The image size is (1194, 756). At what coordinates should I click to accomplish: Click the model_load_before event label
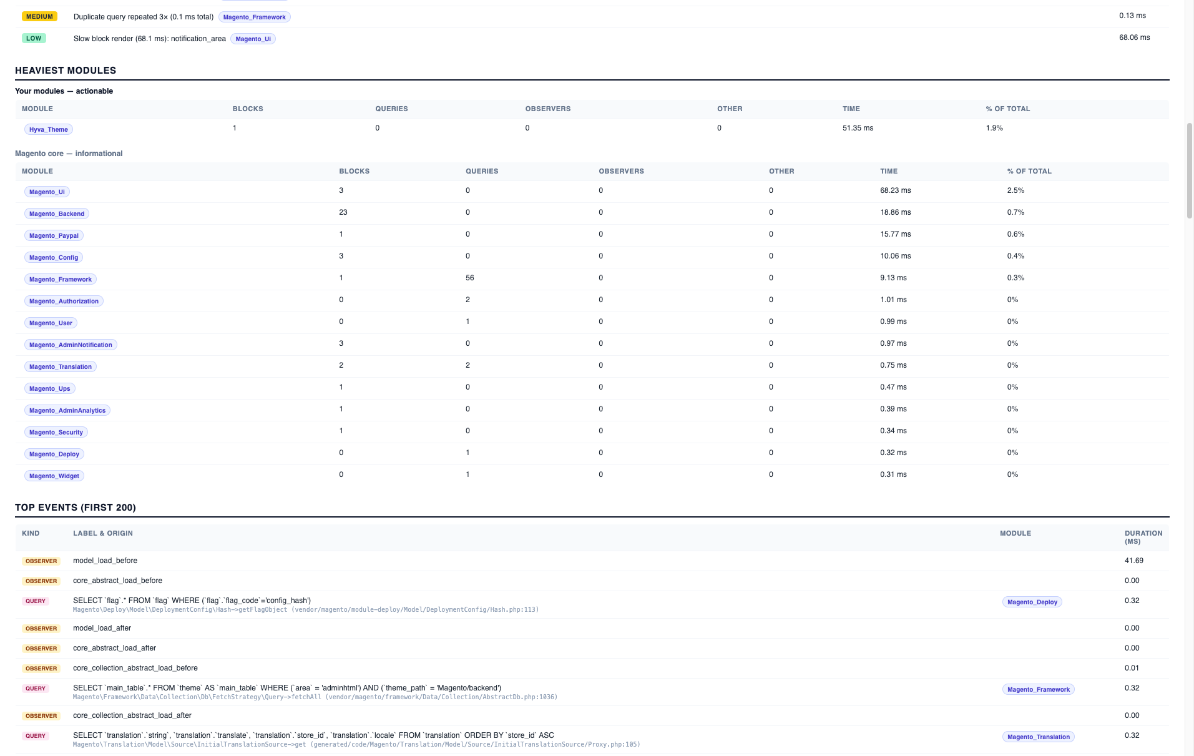tap(105, 561)
